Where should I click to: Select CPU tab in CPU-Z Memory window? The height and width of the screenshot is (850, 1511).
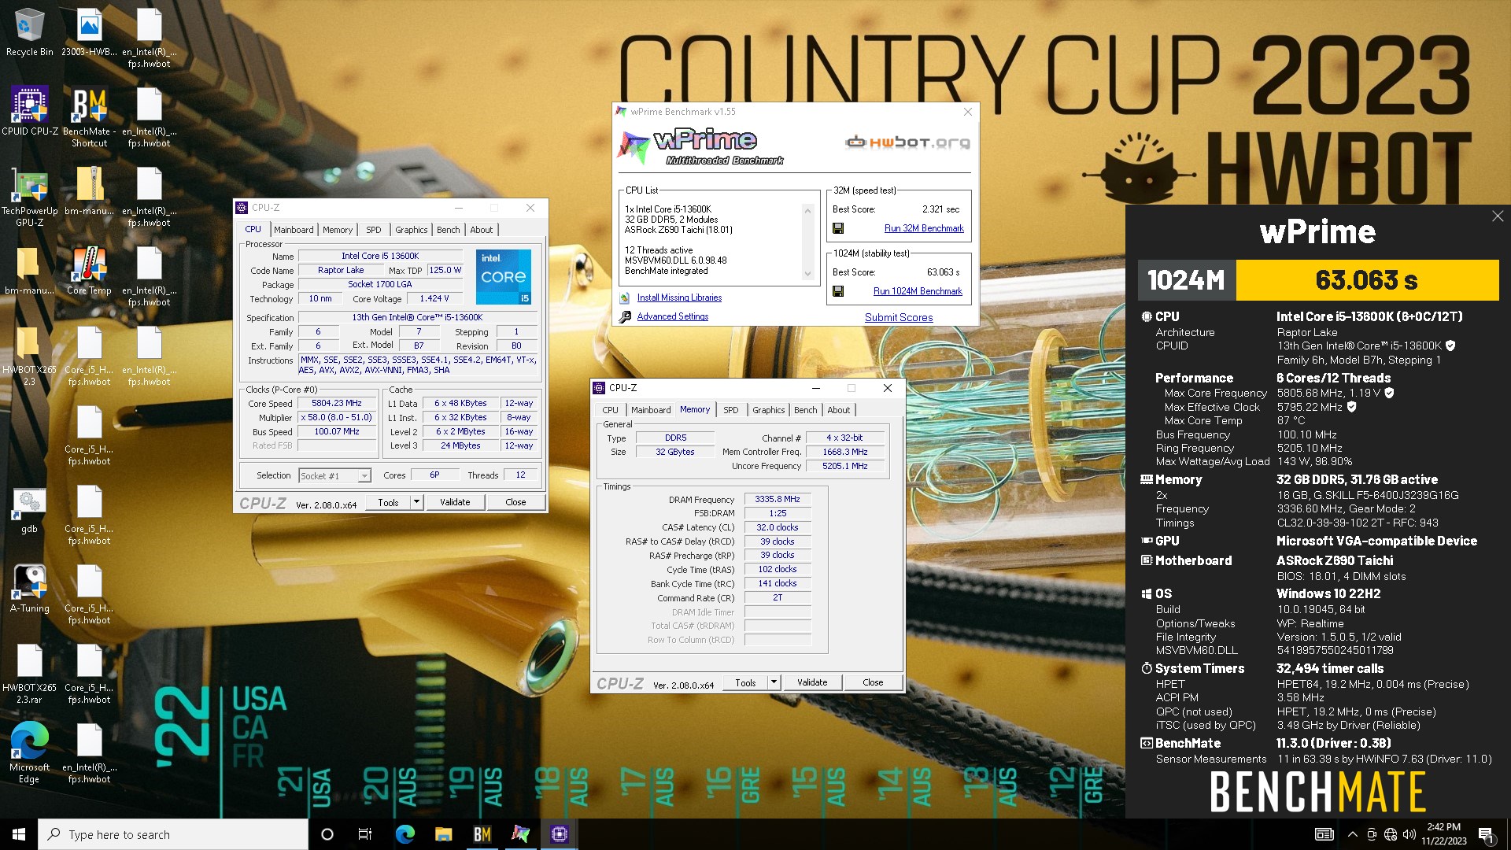[x=611, y=410]
